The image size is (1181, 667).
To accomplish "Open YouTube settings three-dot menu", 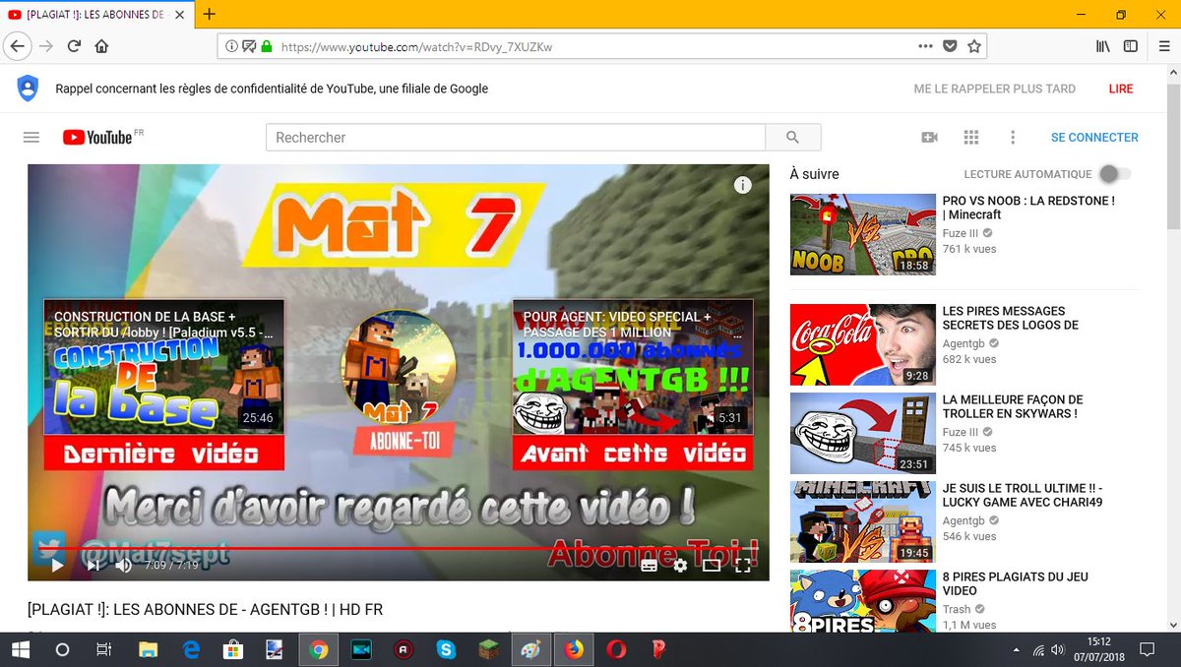I will tap(1013, 138).
